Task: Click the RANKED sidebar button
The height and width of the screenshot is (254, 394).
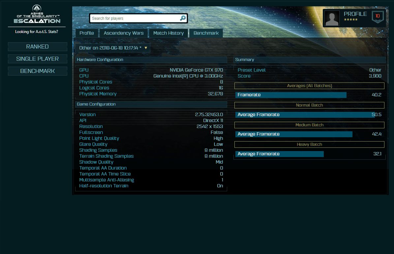Action: [x=37, y=47]
